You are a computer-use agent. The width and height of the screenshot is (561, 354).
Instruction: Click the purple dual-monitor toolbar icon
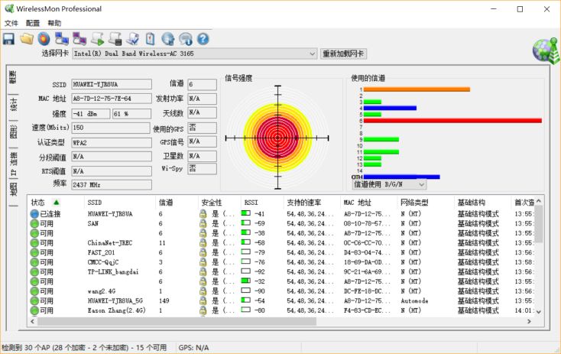click(x=79, y=39)
